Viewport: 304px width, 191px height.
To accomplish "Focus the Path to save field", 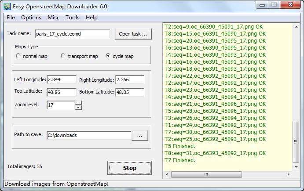I will pyautogui.click(x=89, y=135).
